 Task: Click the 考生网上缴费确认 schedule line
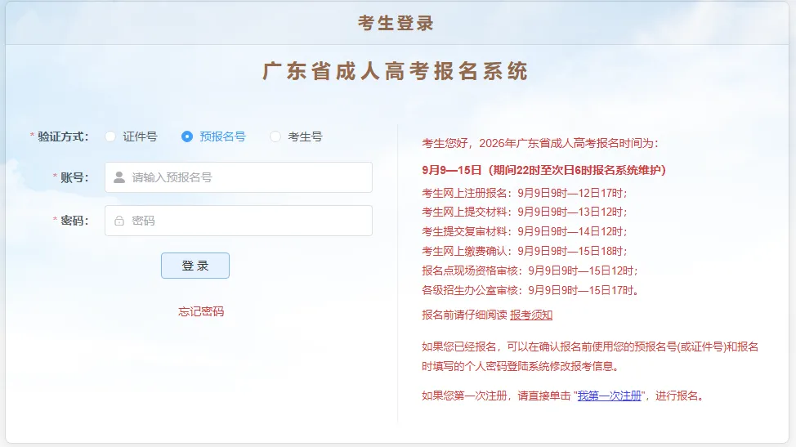tap(525, 251)
